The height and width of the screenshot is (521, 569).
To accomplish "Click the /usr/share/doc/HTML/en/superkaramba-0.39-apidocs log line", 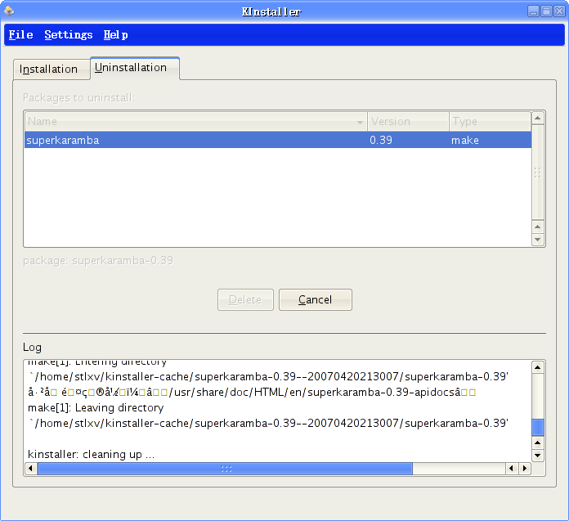I will 252,393.
